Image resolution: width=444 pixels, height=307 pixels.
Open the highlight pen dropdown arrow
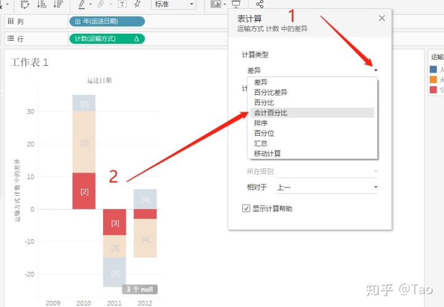coord(91,4)
